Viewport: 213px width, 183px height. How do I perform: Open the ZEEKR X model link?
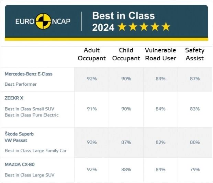14,98
